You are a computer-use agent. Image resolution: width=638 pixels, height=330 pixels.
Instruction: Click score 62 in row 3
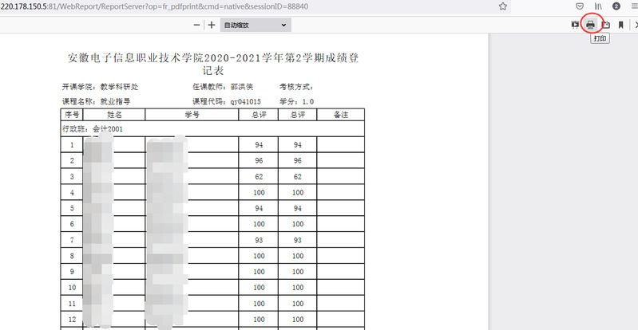[259, 176]
